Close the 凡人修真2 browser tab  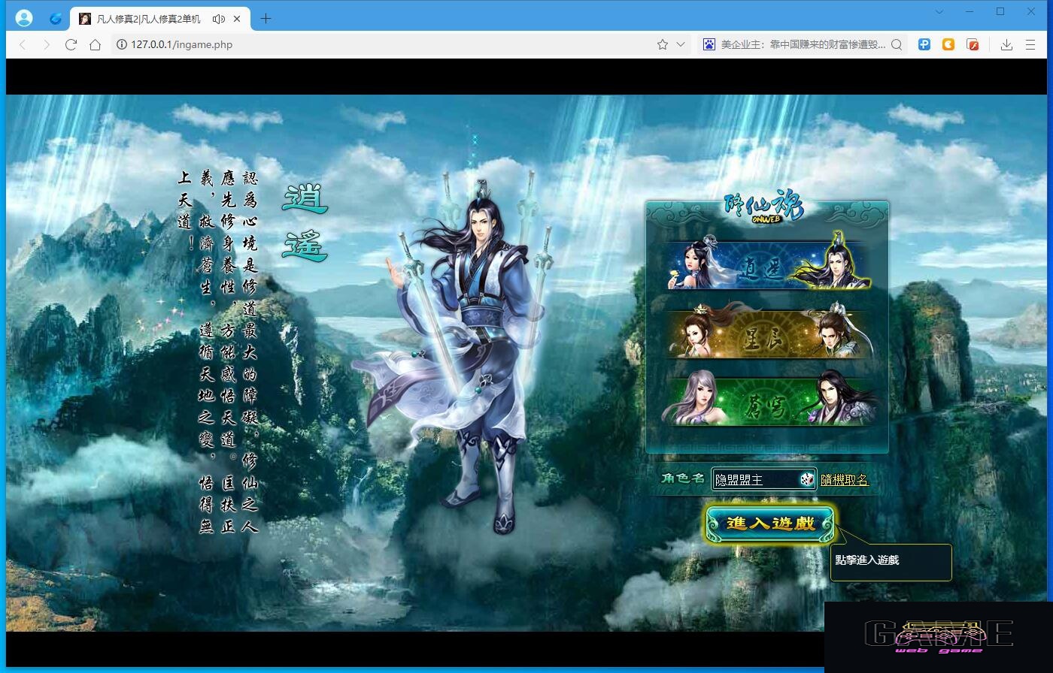click(238, 19)
